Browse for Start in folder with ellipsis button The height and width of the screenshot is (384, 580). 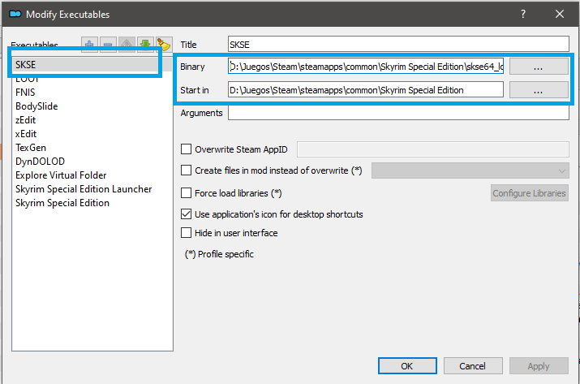(x=539, y=90)
